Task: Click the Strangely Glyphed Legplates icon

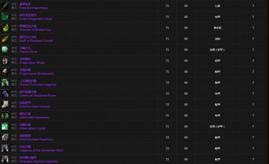Action: coord(5,160)
